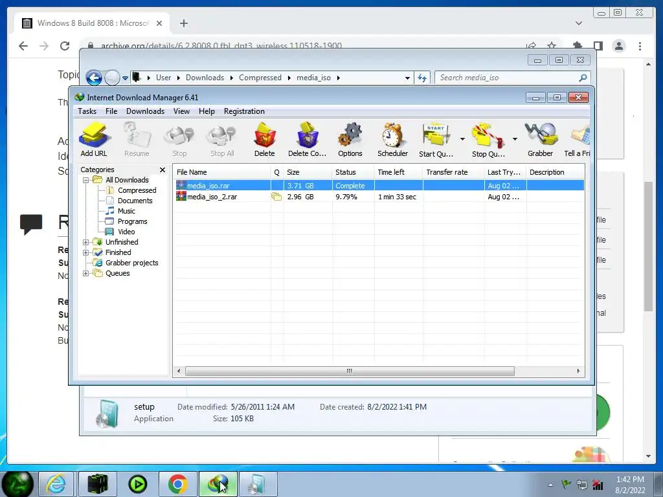
Task: Expand the Finished category
Action: click(x=86, y=252)
